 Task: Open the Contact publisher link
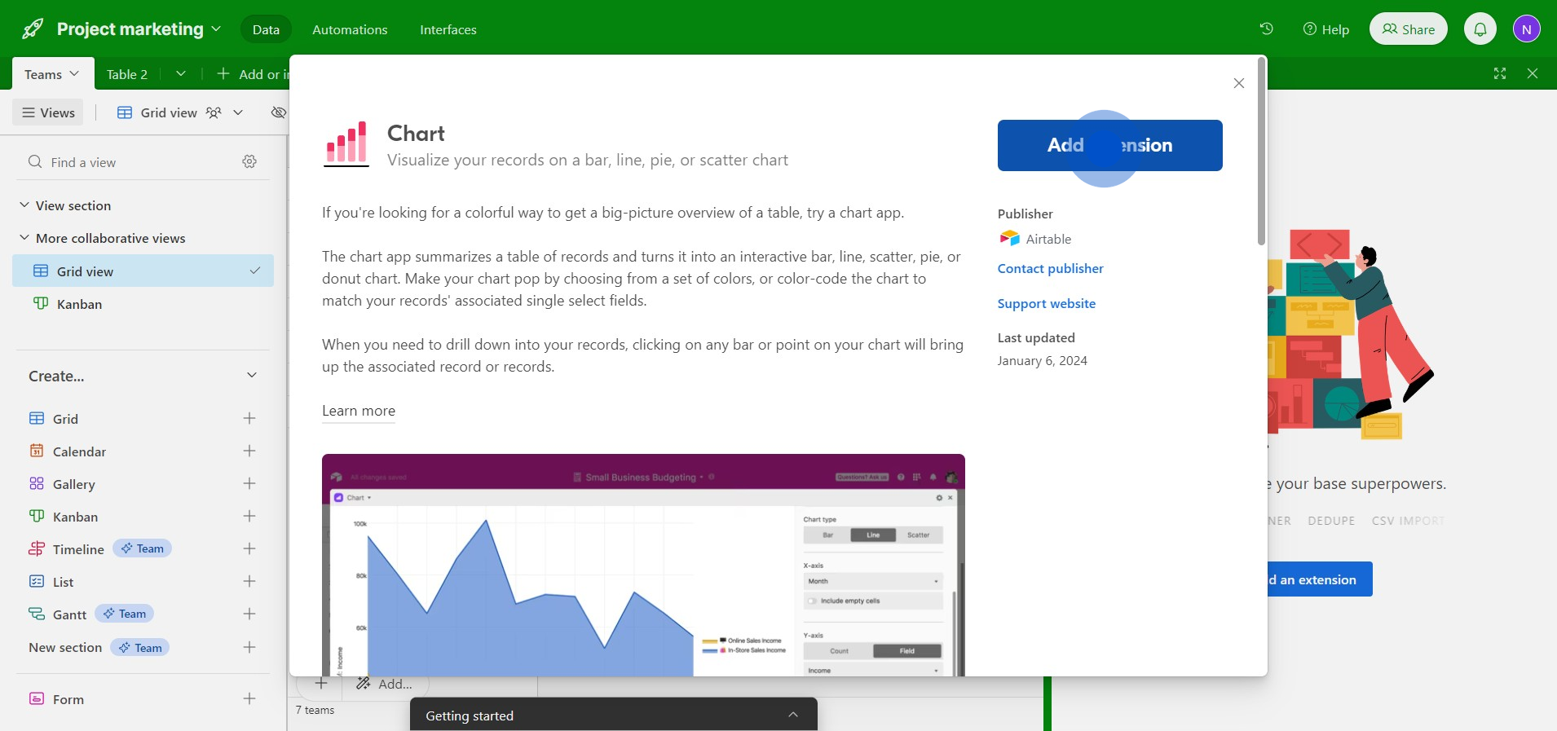[x=1050, y=268]
